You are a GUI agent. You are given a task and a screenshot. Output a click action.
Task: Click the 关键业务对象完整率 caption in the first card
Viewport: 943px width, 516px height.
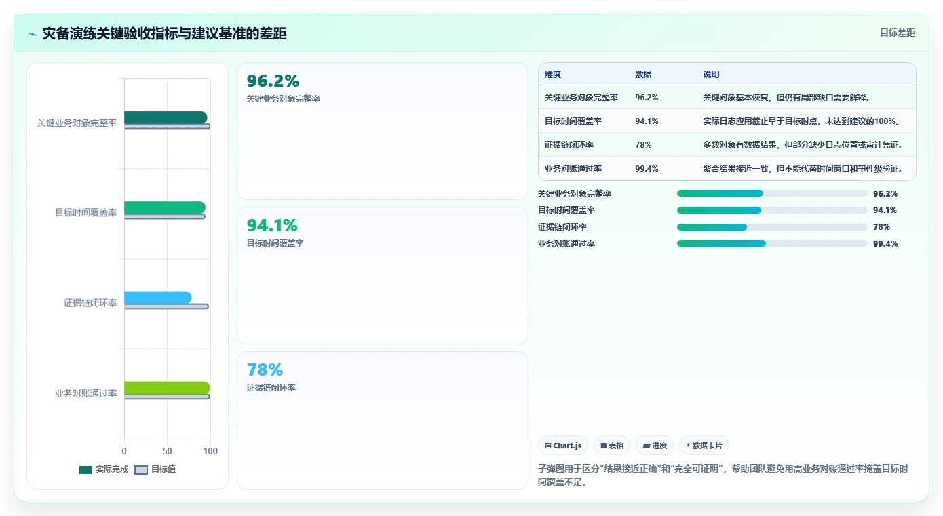283,99
